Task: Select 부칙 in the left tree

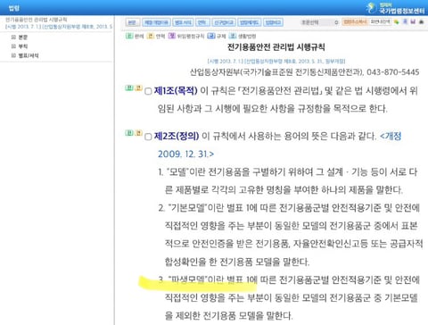Action: [23, 46]
